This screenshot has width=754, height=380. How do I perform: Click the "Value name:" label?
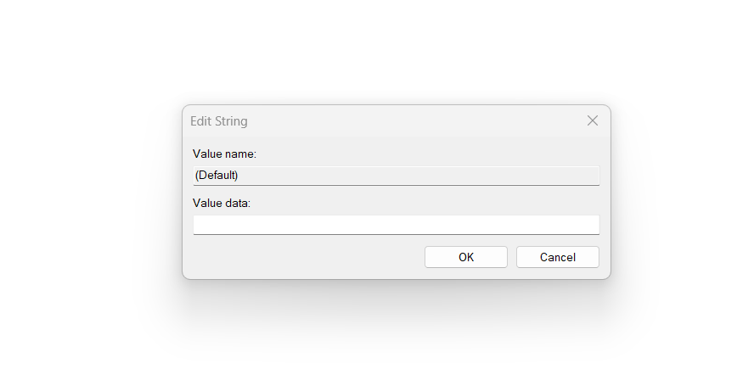[x=224, y=154]
